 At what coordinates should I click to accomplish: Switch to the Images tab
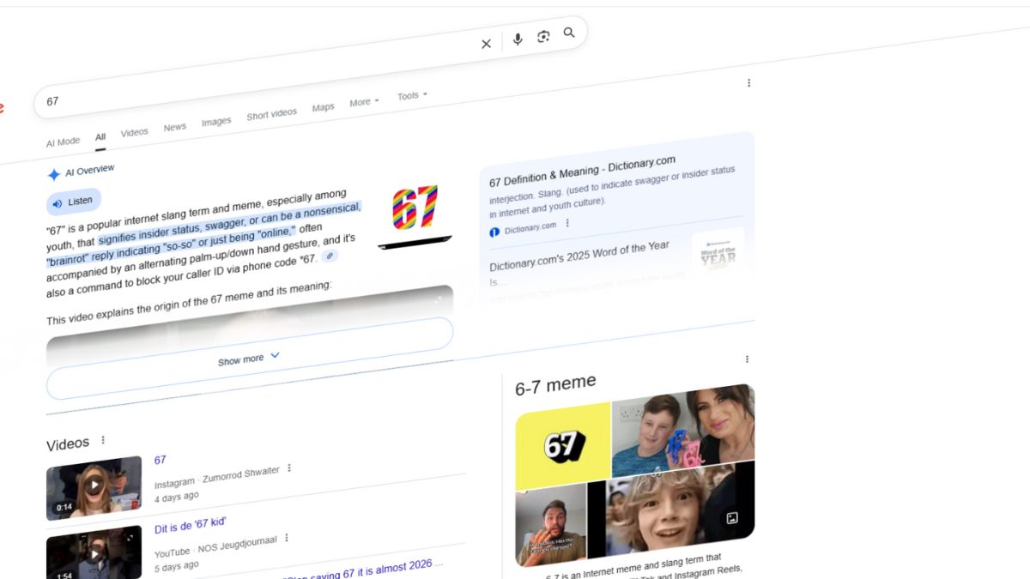coord(216,122)
